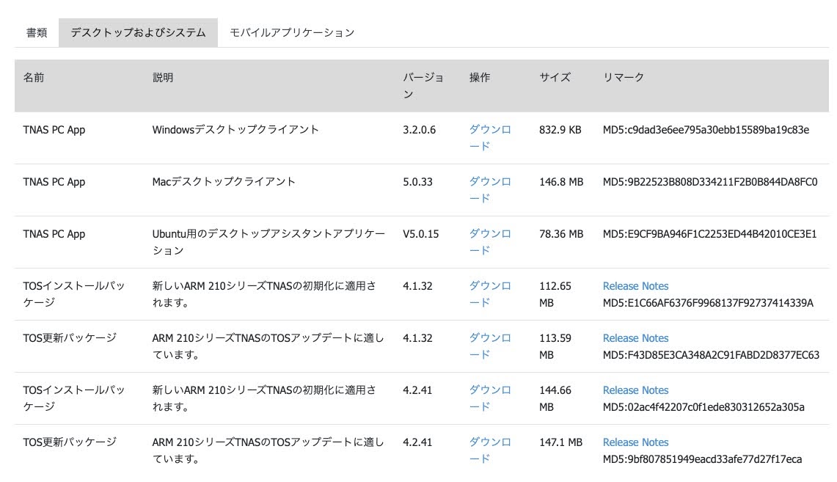Download TOS install package 4.1.32
Viewport: 837px width, 482px height.
click(490, 294)
